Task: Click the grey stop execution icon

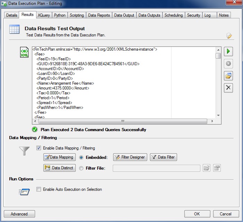Action: pyautogui.click(x=228, y=63)
